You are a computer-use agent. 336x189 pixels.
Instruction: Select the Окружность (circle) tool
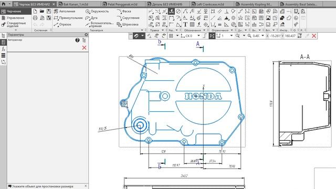click(x=97, y=12)
